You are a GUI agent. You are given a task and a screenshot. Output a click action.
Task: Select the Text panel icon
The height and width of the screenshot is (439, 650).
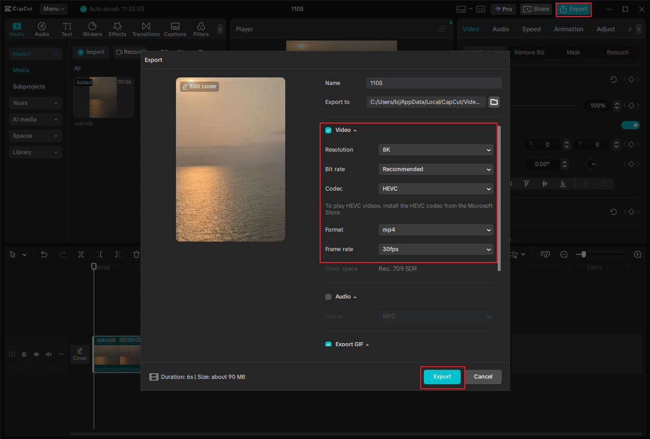click(67, 29)
